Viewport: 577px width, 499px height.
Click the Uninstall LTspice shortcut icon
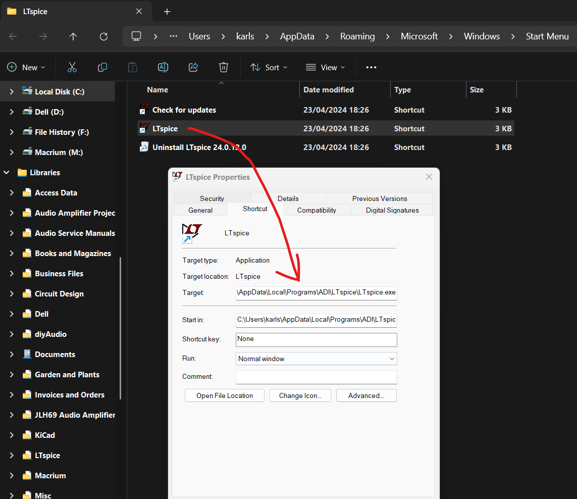pyautogui.click(x=144, y=147)
